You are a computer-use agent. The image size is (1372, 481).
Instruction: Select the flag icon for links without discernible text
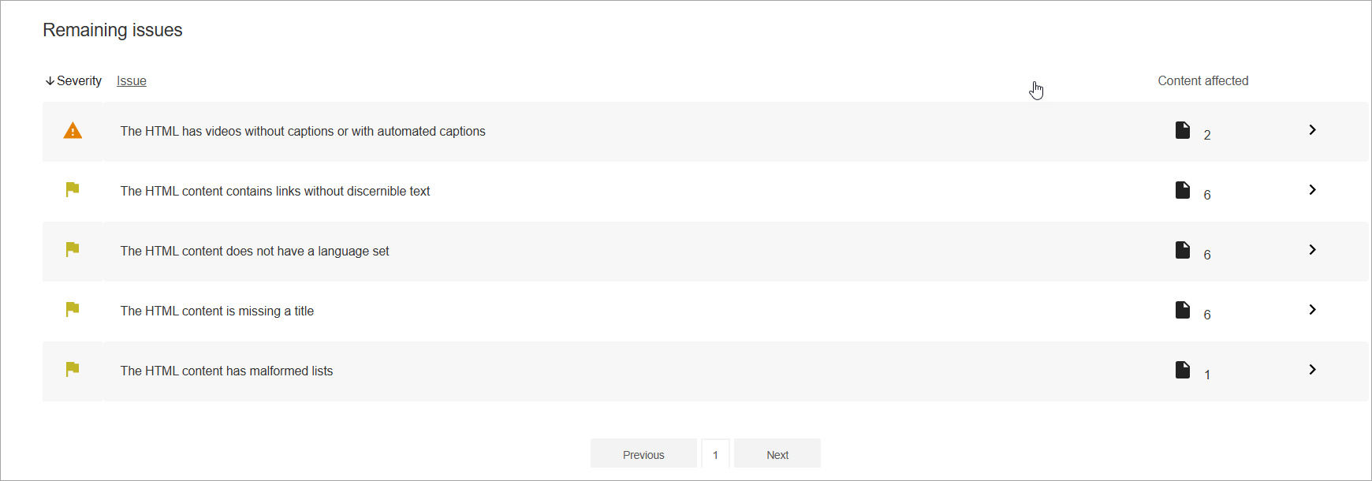click(72, 190)
